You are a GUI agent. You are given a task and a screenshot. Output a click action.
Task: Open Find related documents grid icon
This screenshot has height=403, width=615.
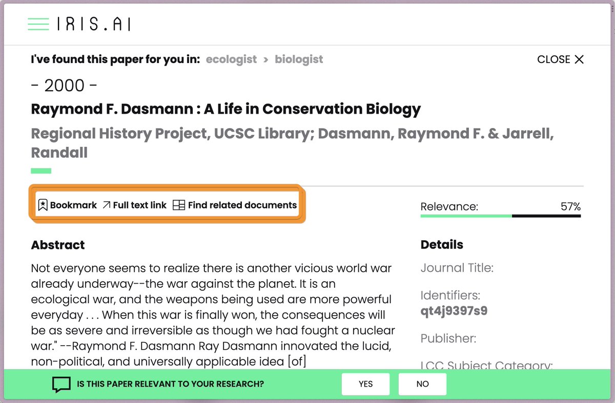180,205
